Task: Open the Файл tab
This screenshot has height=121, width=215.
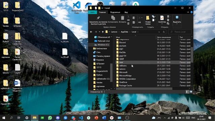Action: click(93, 12)
